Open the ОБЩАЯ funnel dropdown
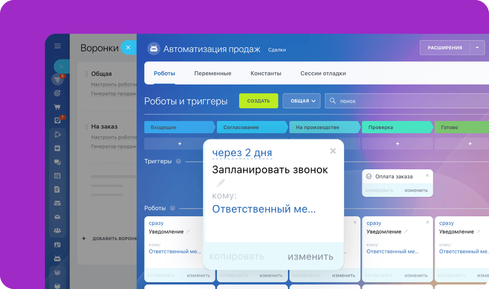 click(x=302, y=101)
